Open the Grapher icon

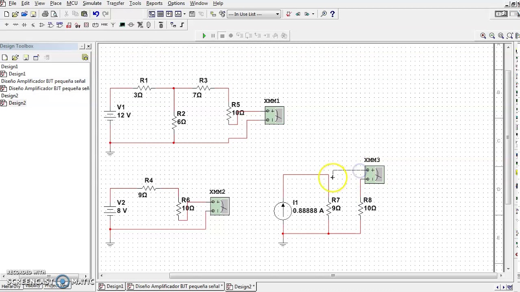point(178,14)
